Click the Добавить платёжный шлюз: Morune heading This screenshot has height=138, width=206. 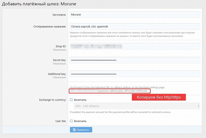click(x=39, y=4)
